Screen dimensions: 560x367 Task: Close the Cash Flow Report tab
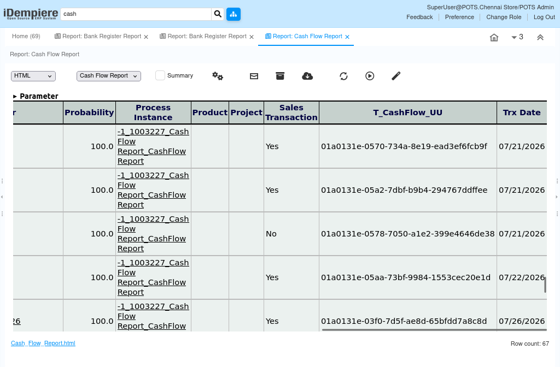click(347, 37)
